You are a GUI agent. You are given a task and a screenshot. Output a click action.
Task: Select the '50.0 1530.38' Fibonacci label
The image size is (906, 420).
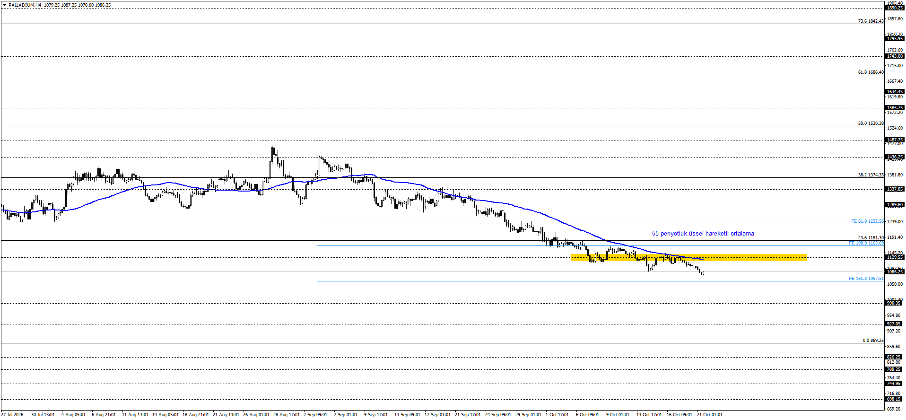tap(871, 123)
